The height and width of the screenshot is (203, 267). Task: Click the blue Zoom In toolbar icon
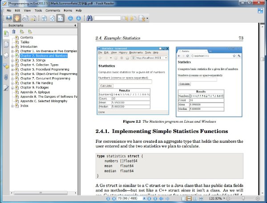click(78, 18)
